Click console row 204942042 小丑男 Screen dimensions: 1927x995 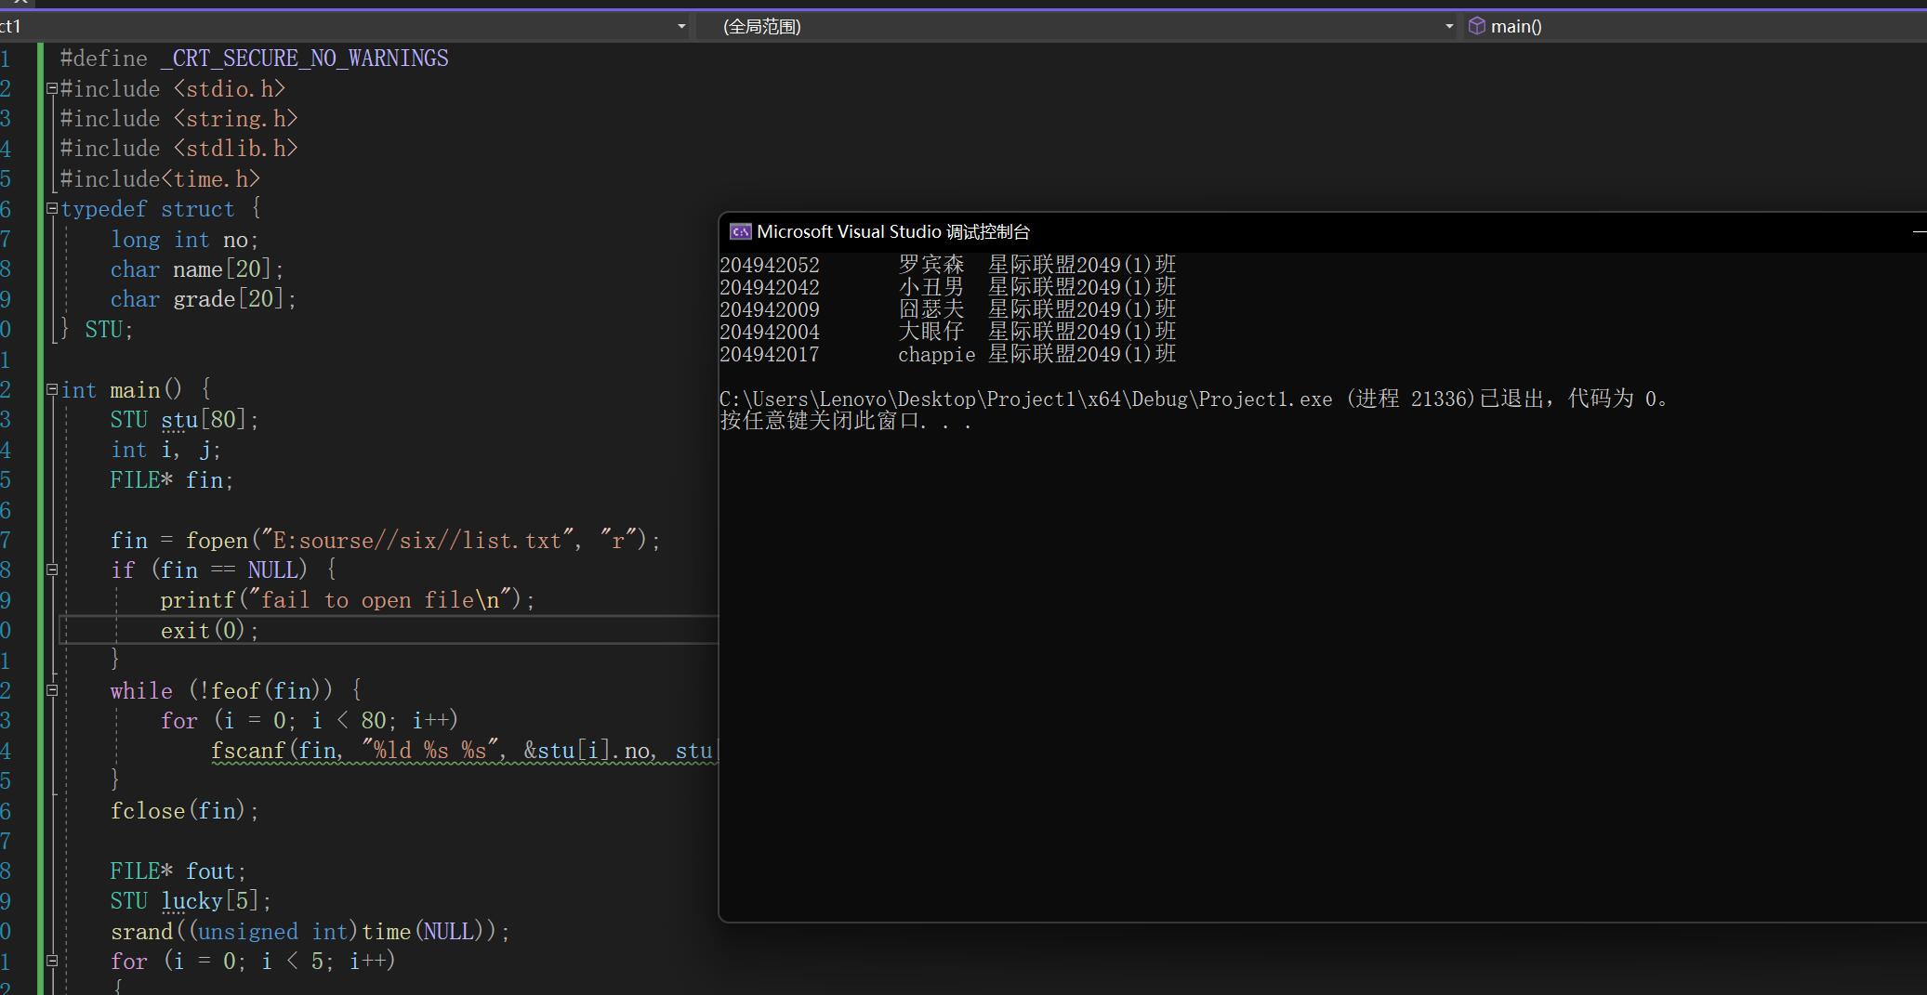click(x=948, y=287)
